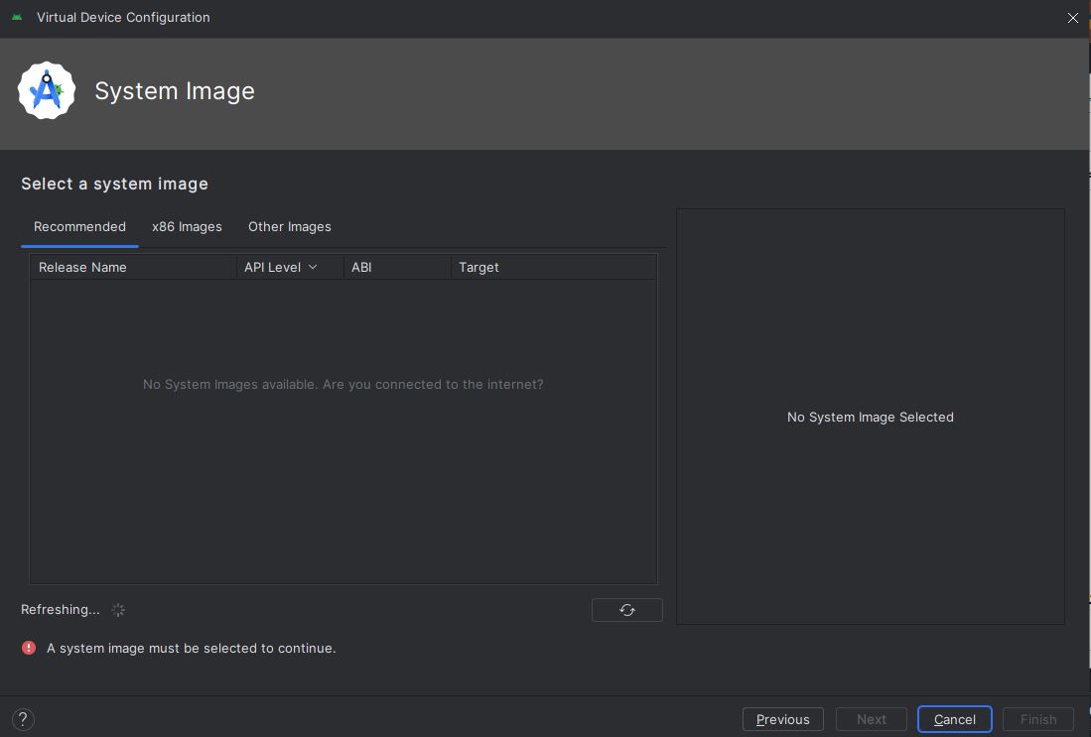The width and height of the screenshot is (1091, 737).
Task: Click the 'A system image must be selected' warning
Action: pos(191,648)
